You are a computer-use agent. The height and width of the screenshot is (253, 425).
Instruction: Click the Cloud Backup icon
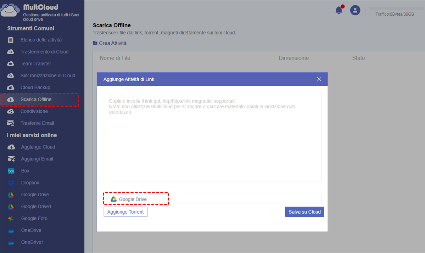pyautogui.click(x=11, y=88)
